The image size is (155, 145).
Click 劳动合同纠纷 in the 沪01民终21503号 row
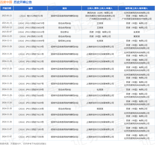click(x=65, y=36)
